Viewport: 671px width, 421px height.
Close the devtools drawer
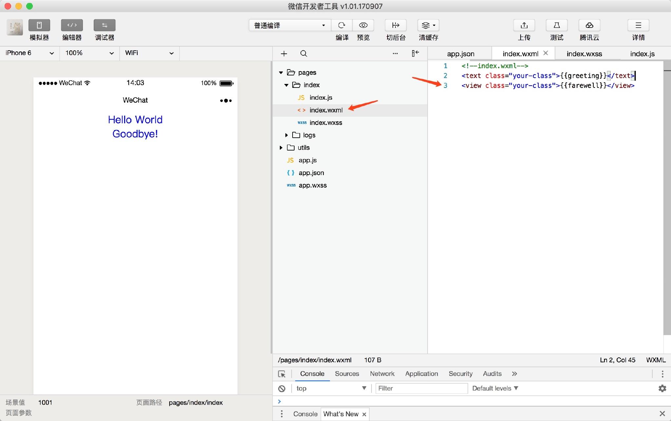pyautogui.click(x=662, y=414)
